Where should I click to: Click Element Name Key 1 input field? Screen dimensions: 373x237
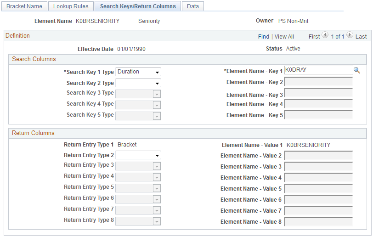[318, 70]
